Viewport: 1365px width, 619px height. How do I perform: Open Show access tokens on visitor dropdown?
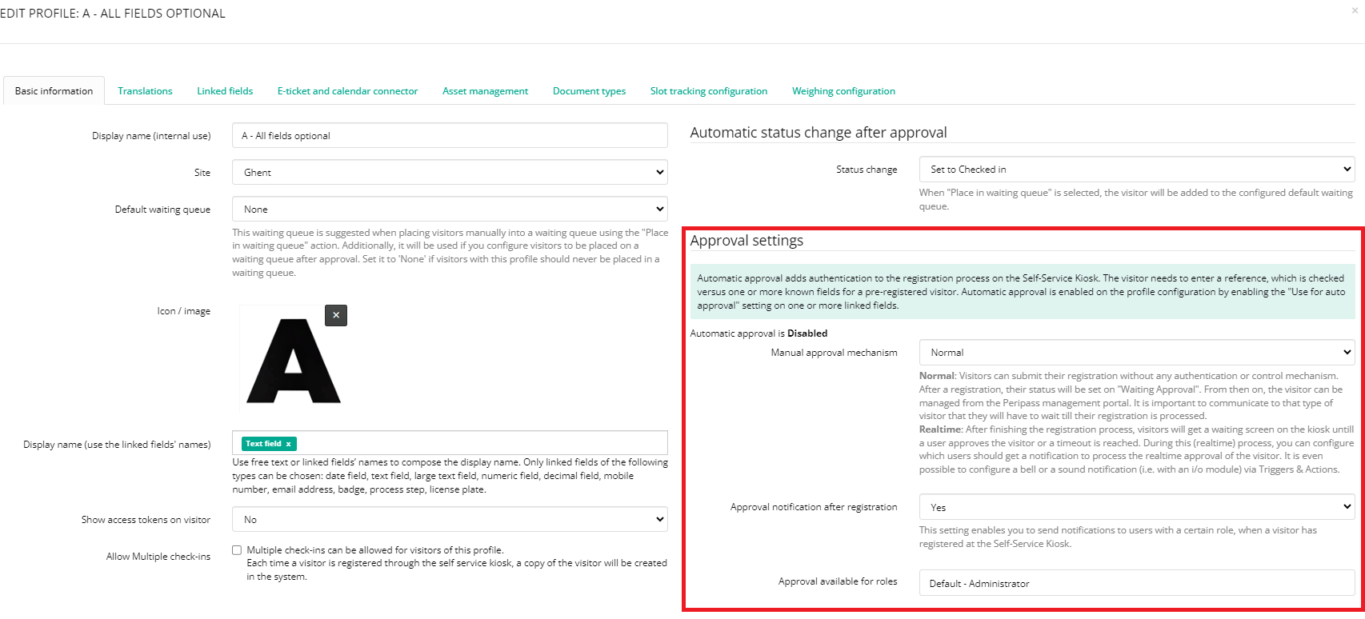pyautogui.click(x=450, y=519)
